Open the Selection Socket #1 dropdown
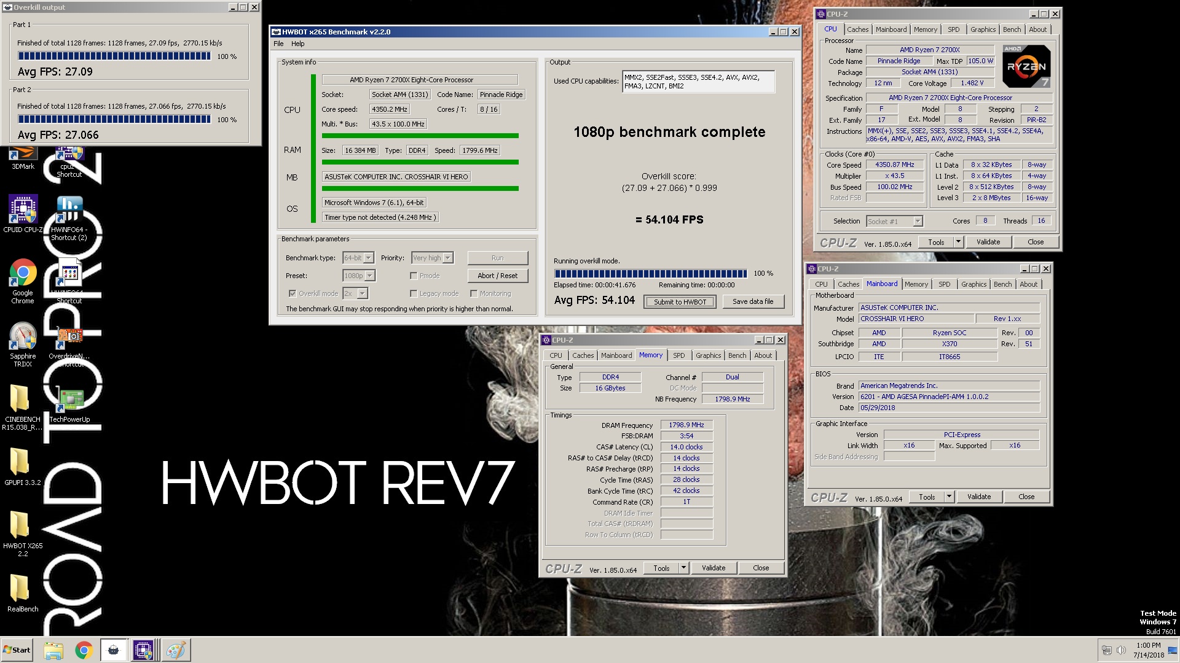Screen dimensions: 1180x663 (x=894, y=222)
